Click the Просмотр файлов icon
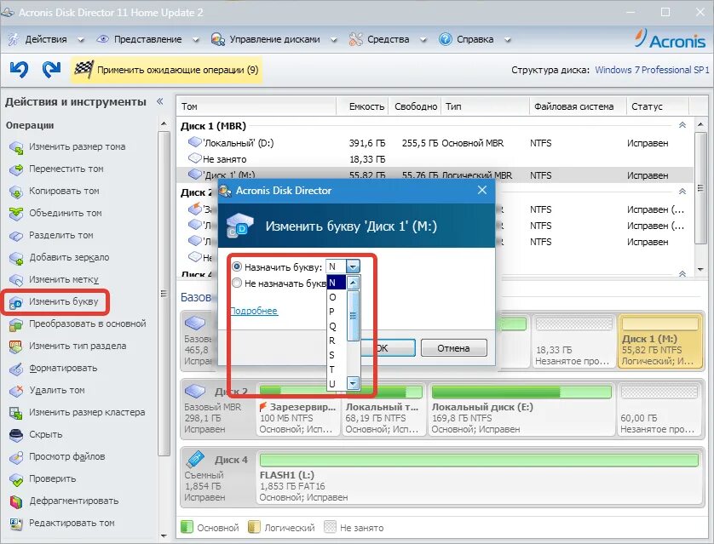 [16, 457]
